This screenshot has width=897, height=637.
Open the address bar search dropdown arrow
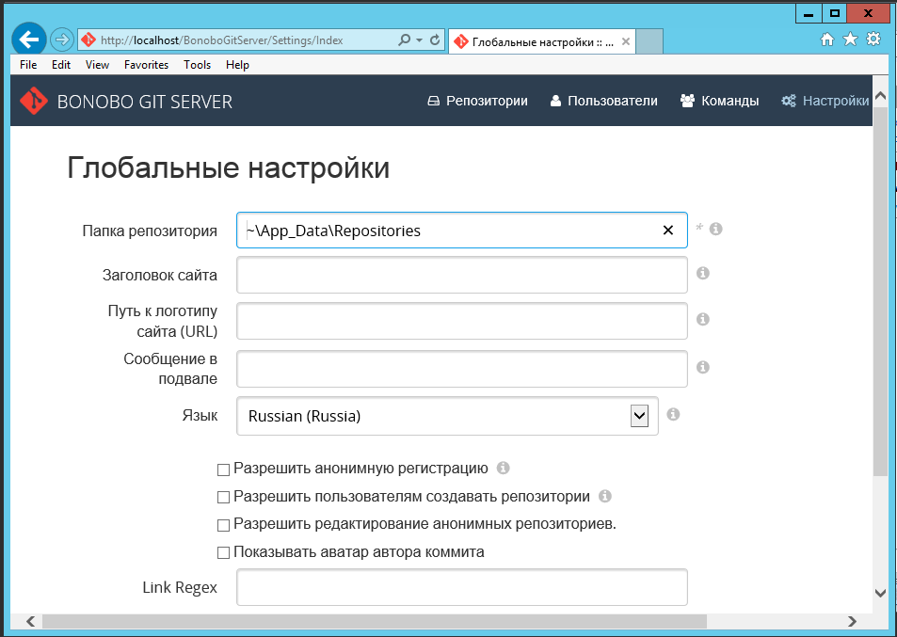[x=419, y=40]
